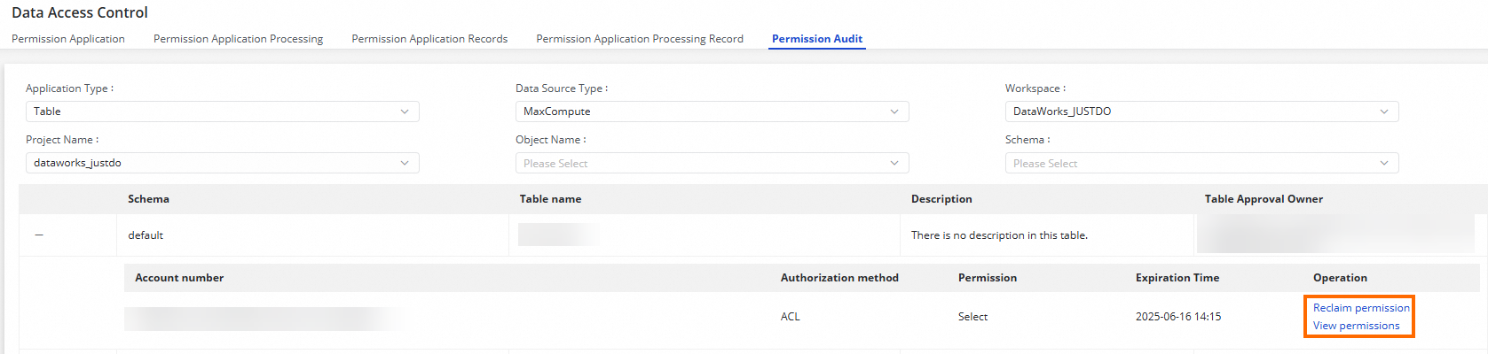Click the blurred account number entry
The height and width of the screenshot is (354, 1488).
click(264, 318)
